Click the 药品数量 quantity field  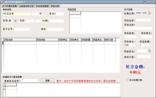(145, 45)
